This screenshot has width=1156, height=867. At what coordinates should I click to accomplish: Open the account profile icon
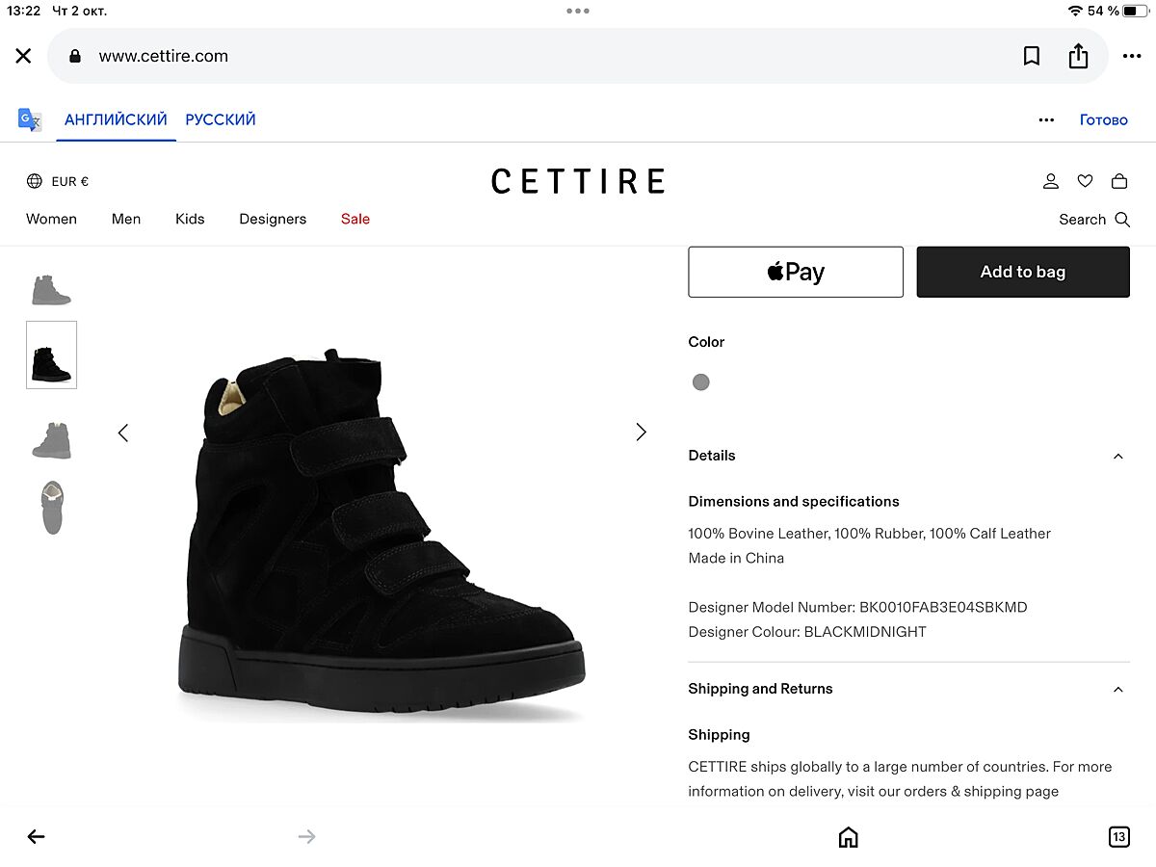tap(1051, 181)
